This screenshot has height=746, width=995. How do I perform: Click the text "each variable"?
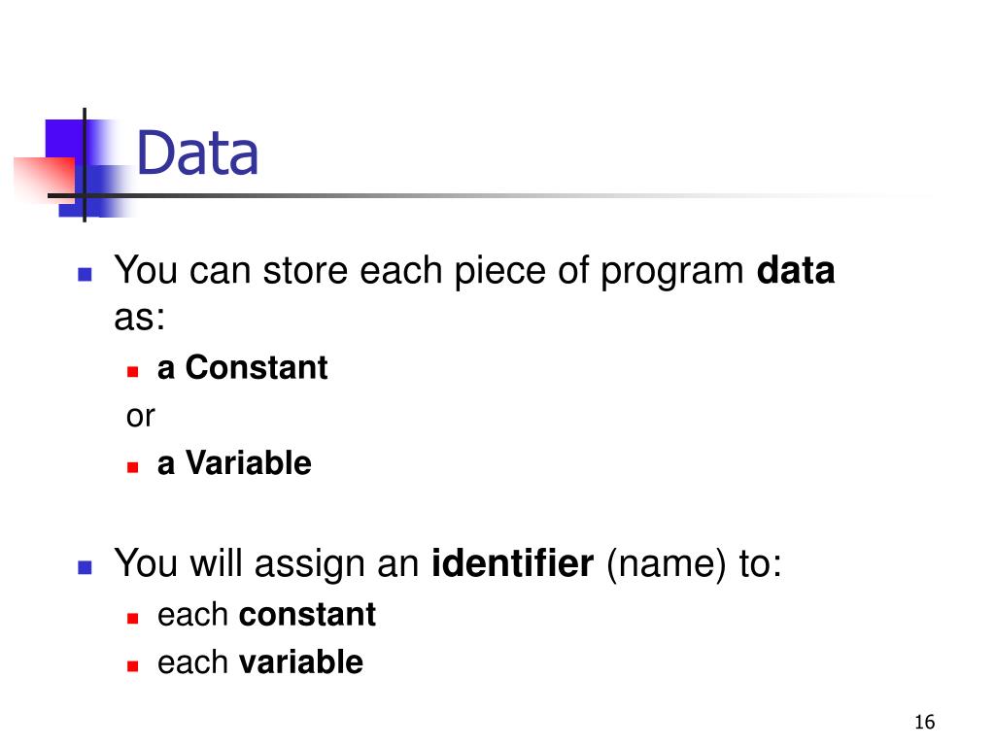(260, 662)
